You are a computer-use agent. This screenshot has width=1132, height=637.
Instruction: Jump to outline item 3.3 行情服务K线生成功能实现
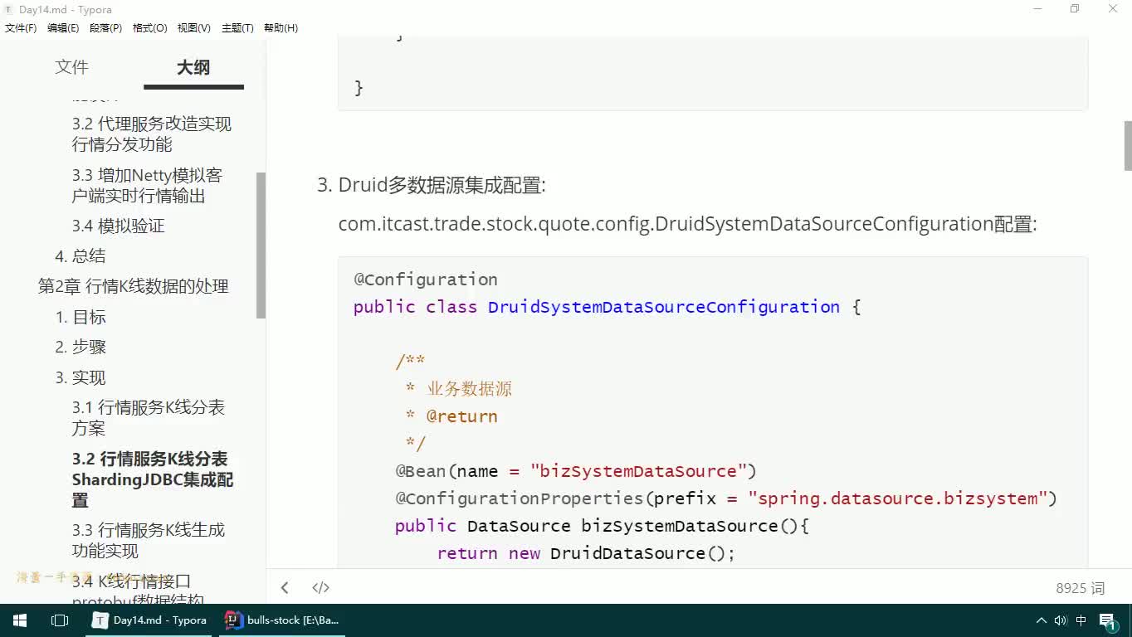tap(149, 540)
